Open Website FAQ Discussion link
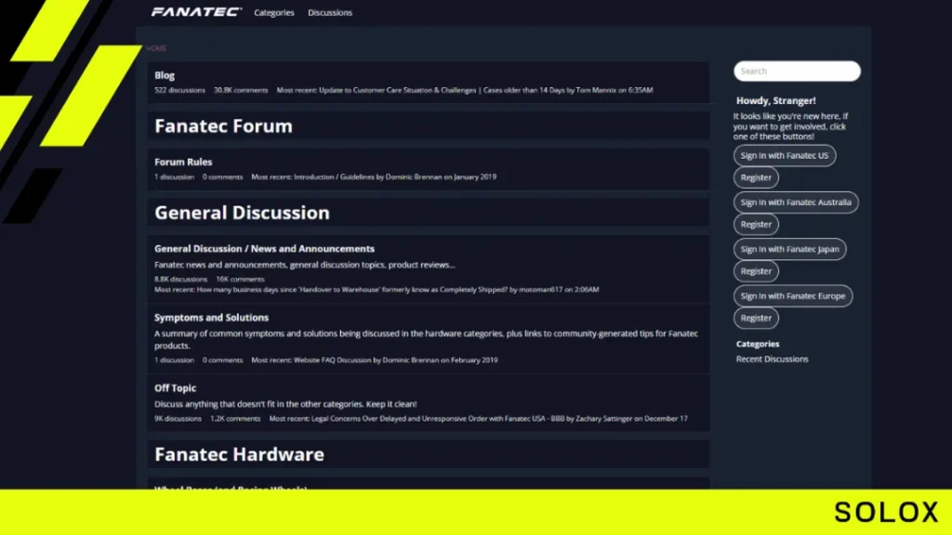Image resolution: width=952 pixels, height=535 pixels. 332,360
